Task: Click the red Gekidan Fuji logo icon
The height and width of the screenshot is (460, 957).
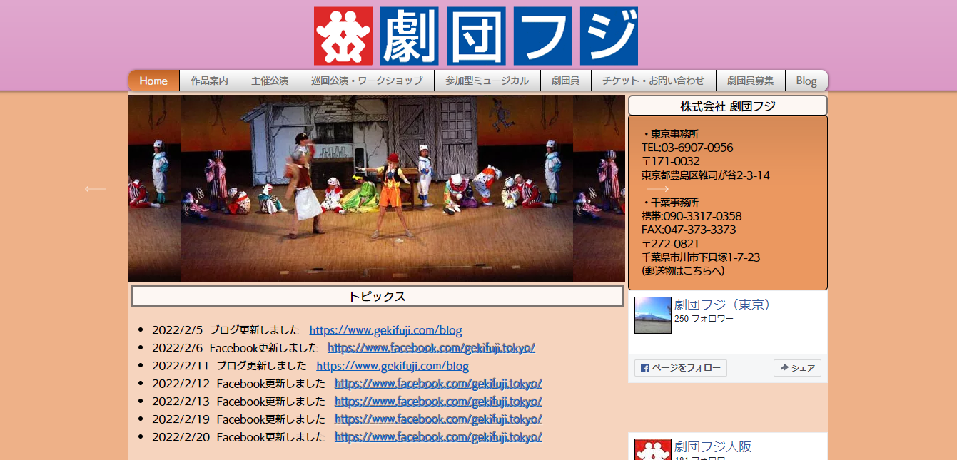Action: [343, 36]
